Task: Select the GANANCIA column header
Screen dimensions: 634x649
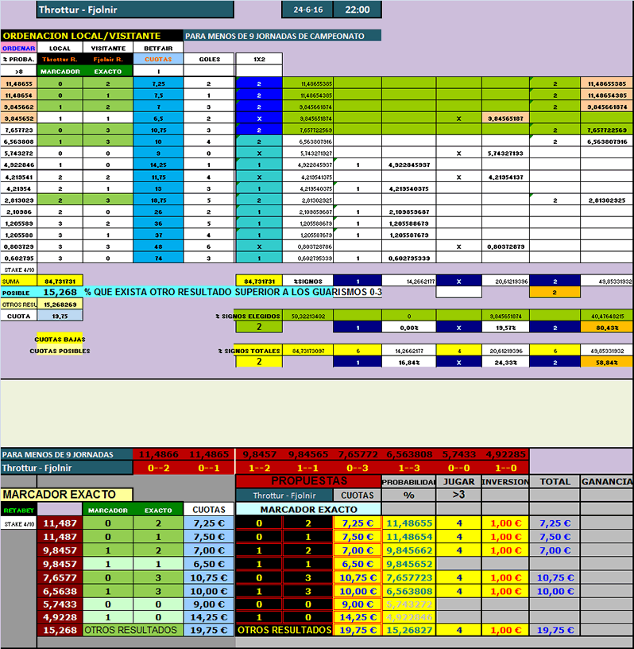Action: point(607,482)
